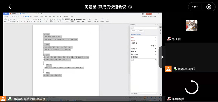Click the paste clipboard icon in WPS ribbon
The width and height of the screenshot is (218, 102).
pos(5,19)
